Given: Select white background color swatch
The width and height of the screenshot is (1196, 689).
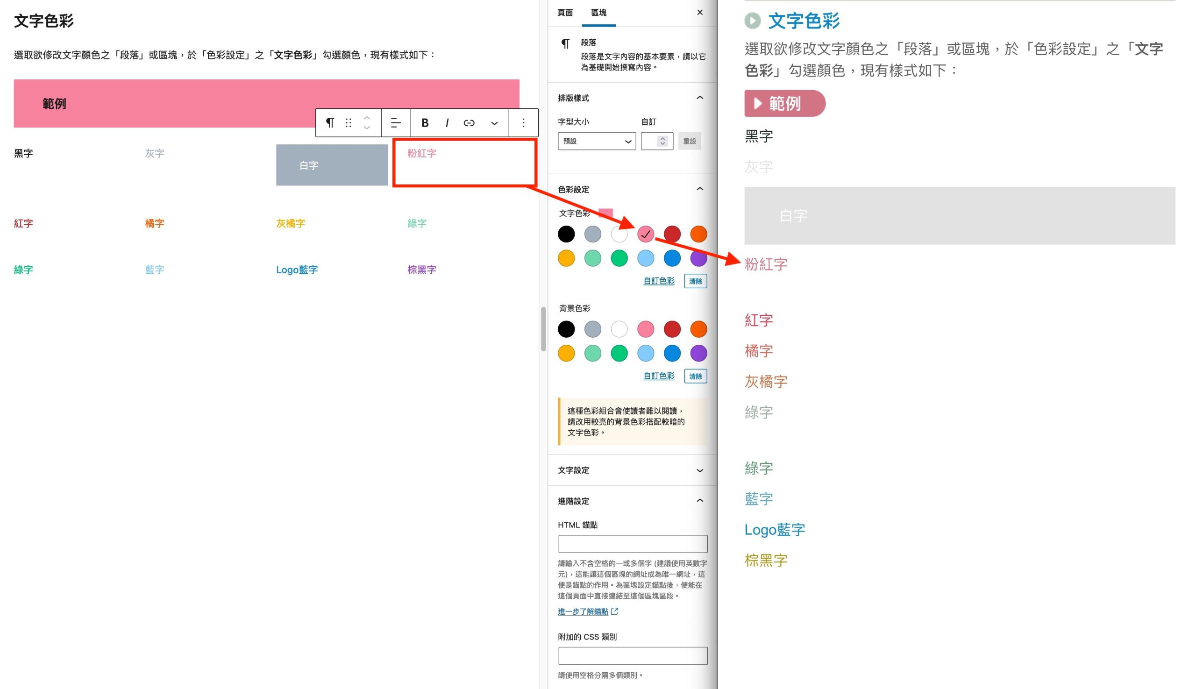Looking at the screenshot, I should pos(619,329).
